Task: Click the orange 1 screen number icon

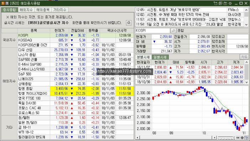Action: click(x=3, y=3)
